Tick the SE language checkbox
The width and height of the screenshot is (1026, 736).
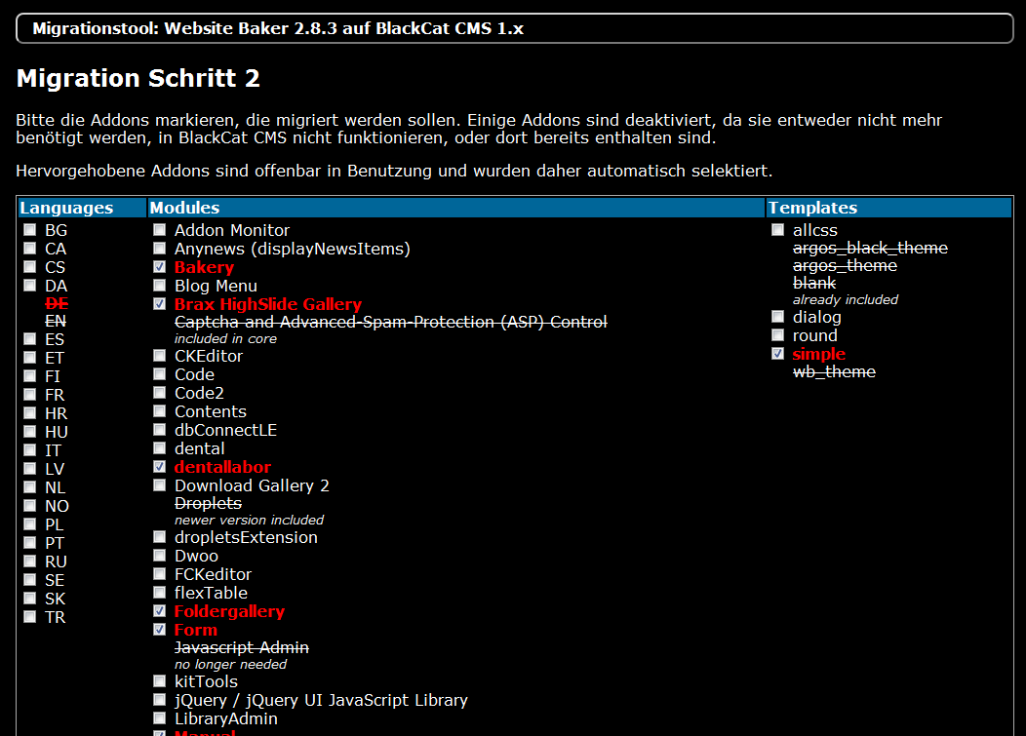click(30, 580)
